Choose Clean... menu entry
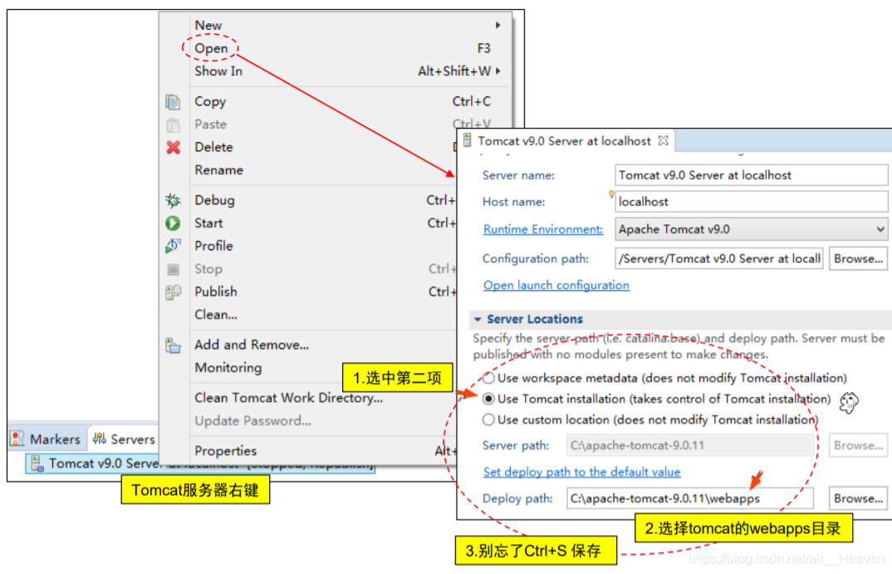This screenshot has height=574, width=892. tap(216, 315)
